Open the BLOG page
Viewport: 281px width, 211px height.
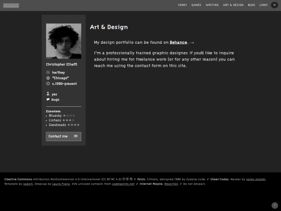point(251,5)
